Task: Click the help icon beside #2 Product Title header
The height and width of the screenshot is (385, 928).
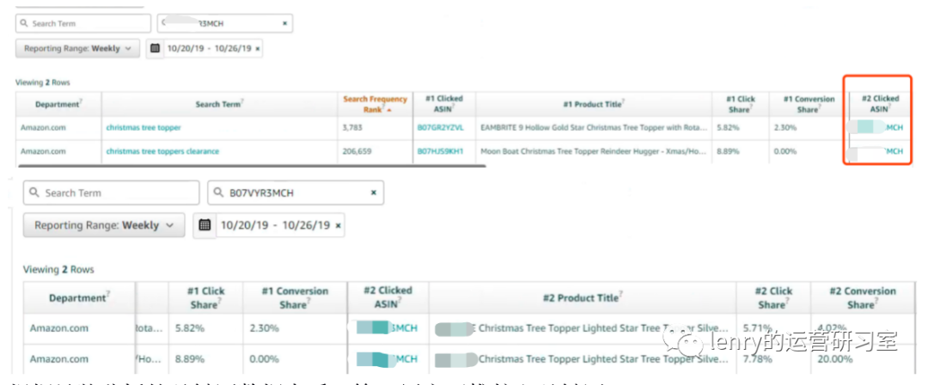Action: (x=621, y=296)
